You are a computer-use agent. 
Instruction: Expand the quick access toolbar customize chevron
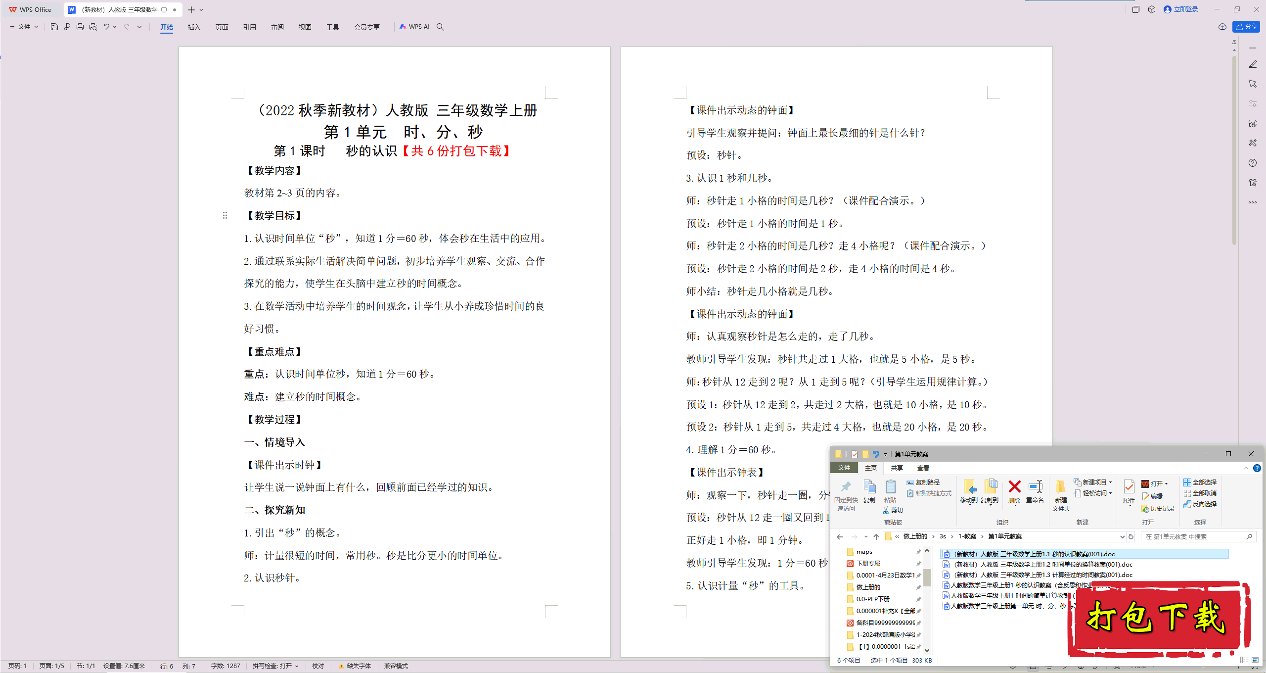point(139,27)
